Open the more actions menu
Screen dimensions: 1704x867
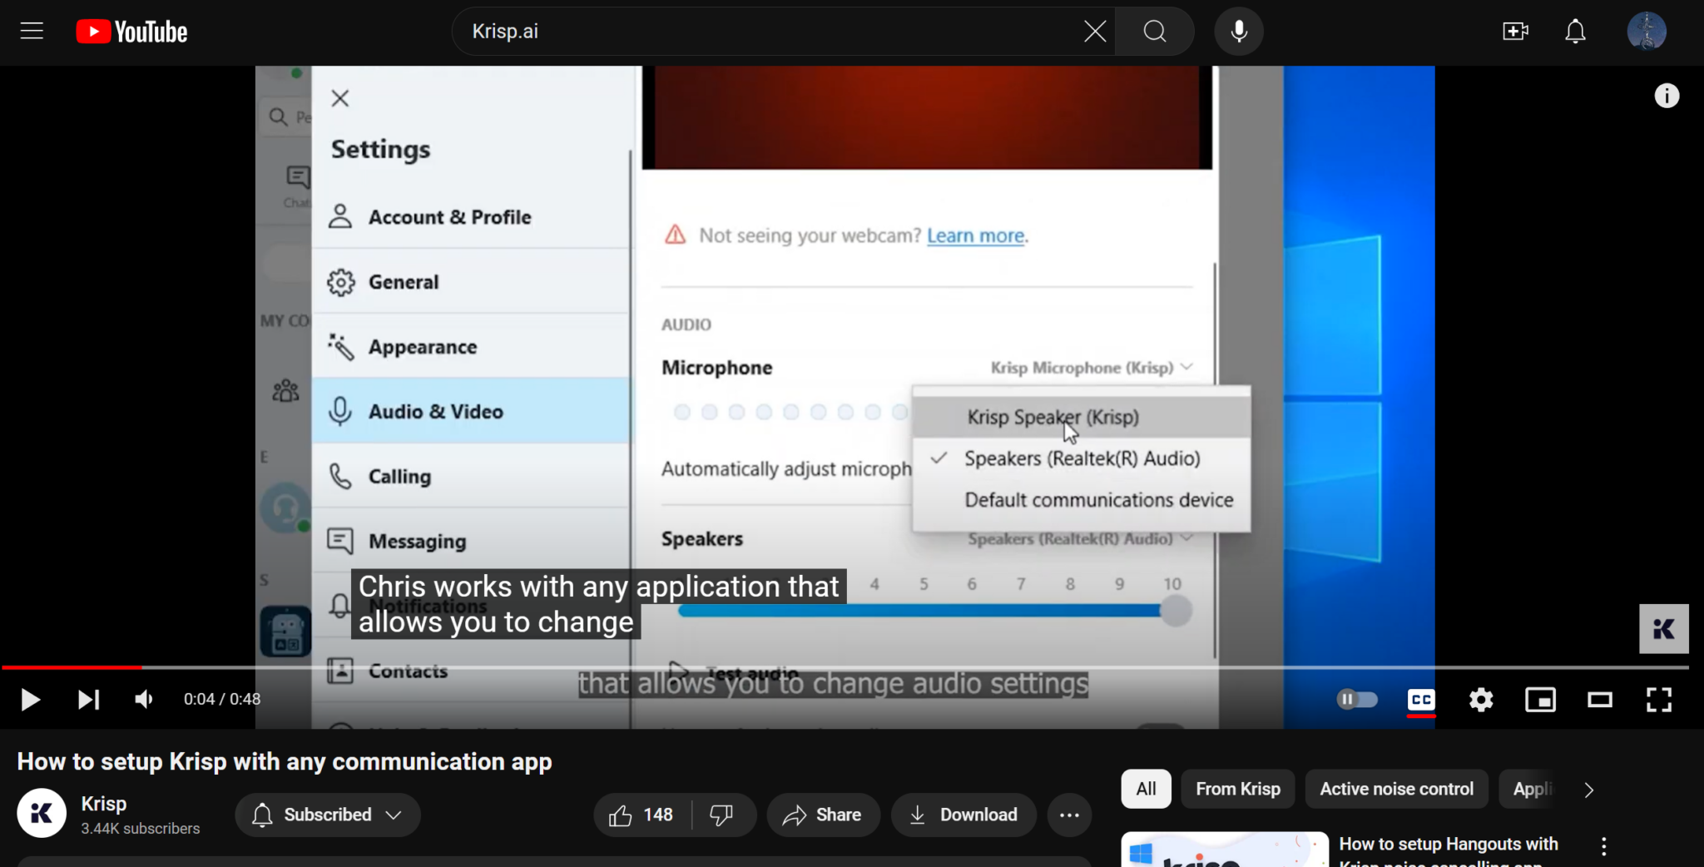pyautogui.click(x=1068, y=815)
